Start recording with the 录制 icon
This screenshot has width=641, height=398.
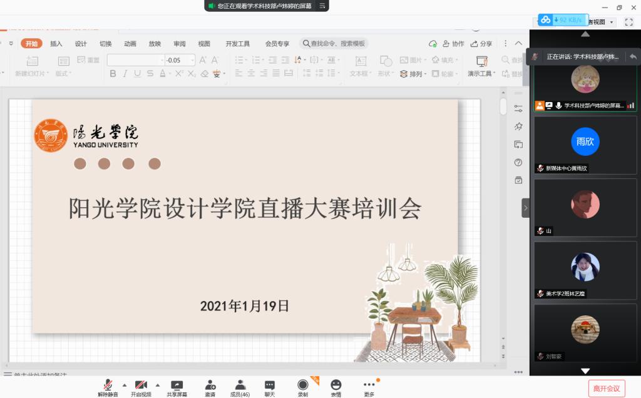point(303,386)
